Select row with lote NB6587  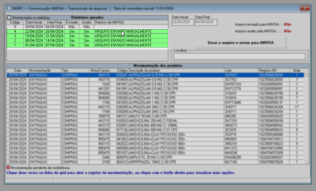coord(155,139)
